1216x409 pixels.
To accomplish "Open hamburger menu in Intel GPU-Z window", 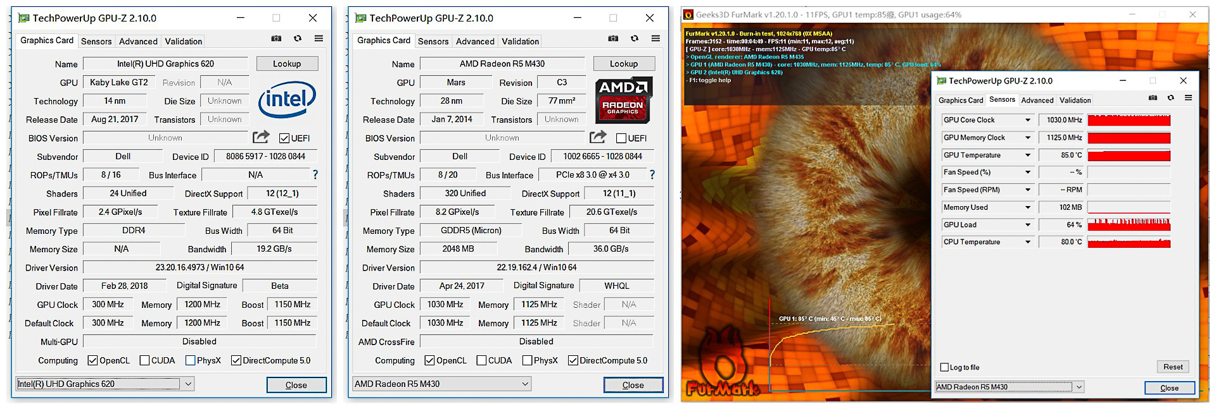I will (319, 39).
